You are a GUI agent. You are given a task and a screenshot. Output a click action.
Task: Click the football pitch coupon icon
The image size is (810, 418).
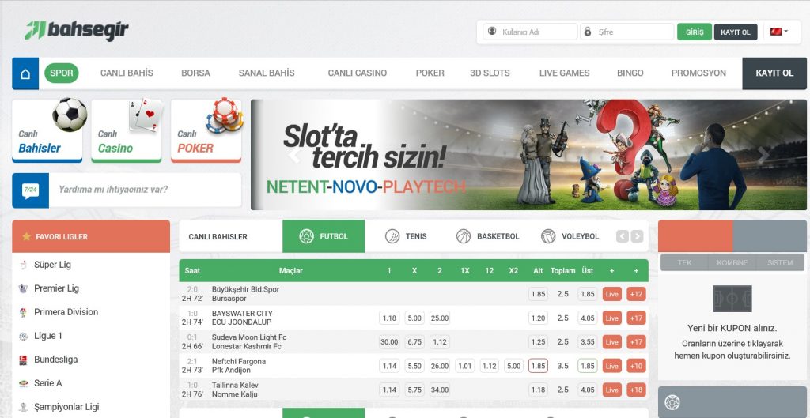732,298
